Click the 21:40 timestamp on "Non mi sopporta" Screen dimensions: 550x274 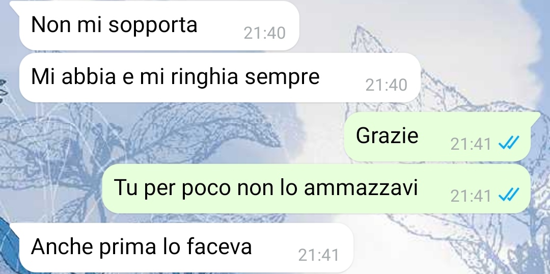coord(264,33)
